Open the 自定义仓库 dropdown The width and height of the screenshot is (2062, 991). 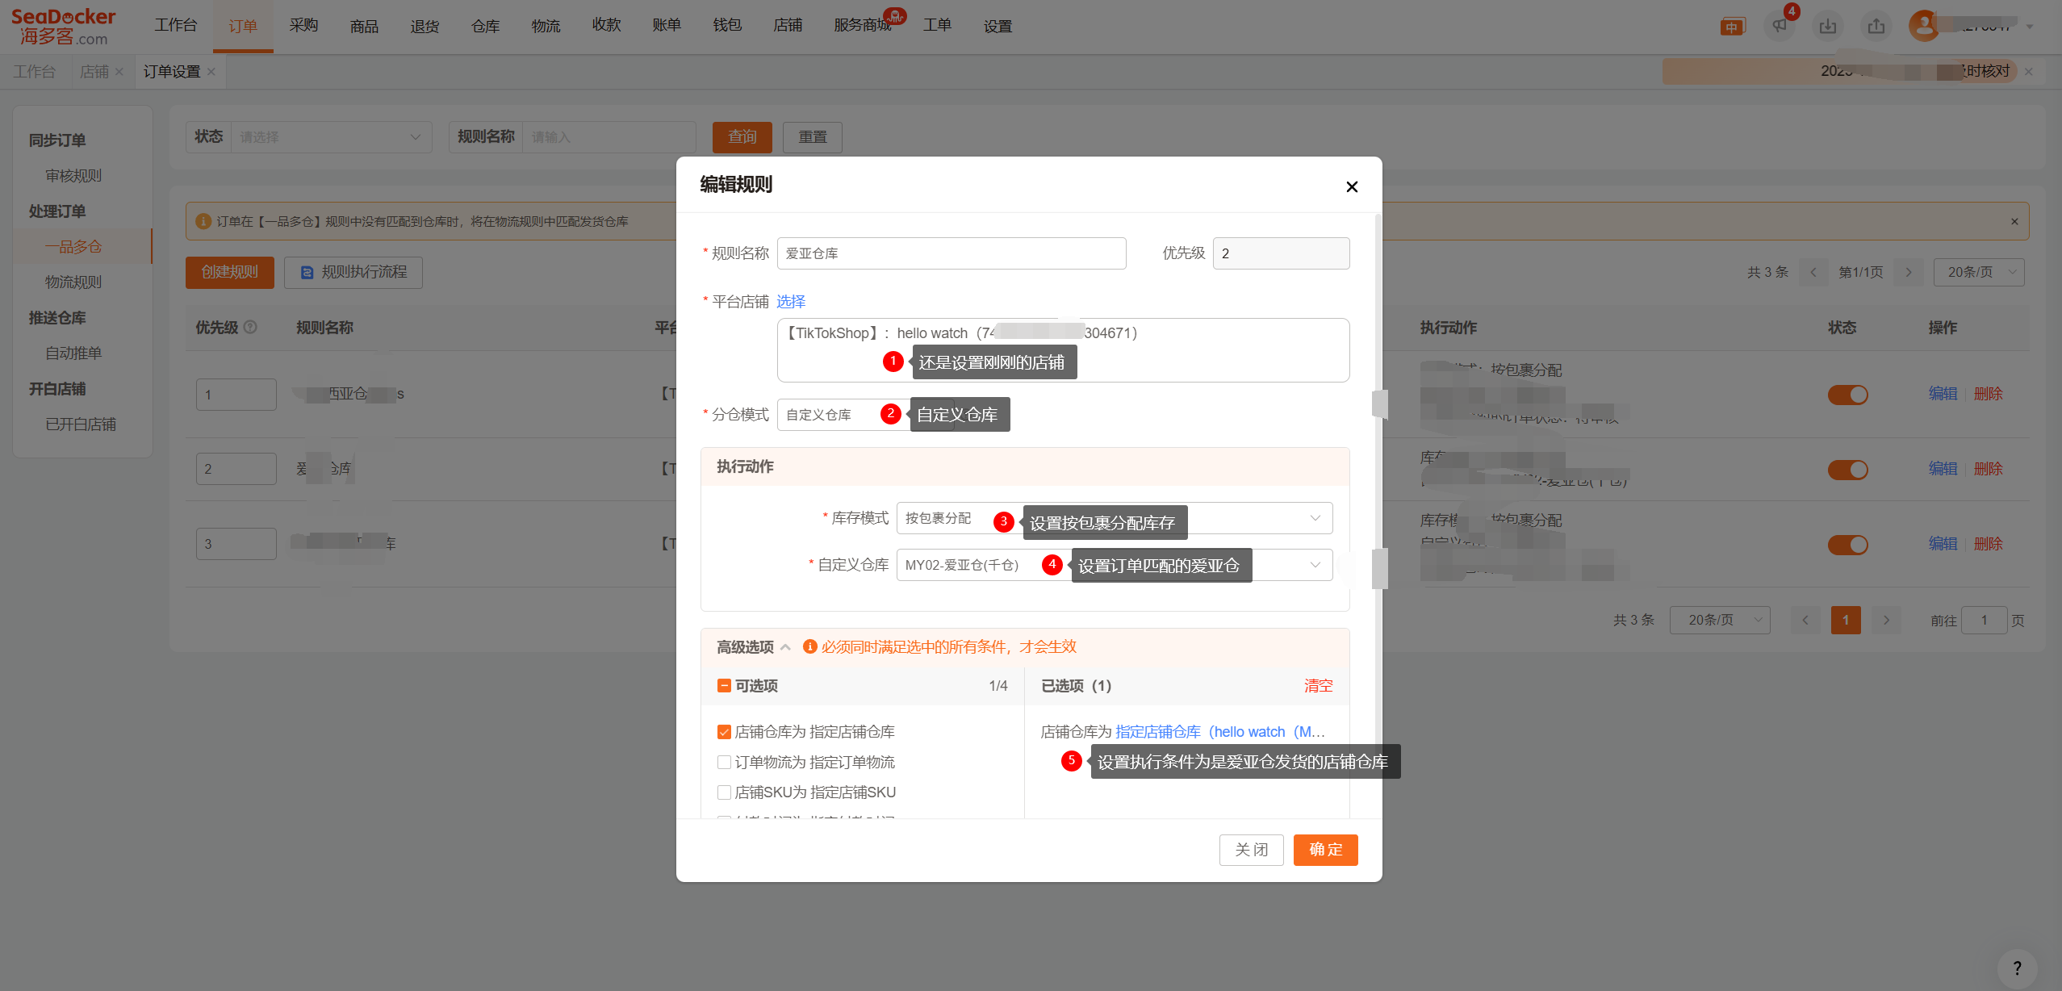point(1315,565)
